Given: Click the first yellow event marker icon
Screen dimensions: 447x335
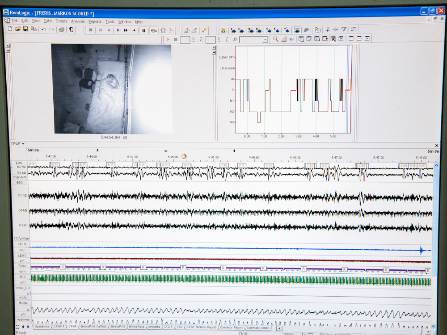Looking at the screenshot, I should (x=223, y=30).
